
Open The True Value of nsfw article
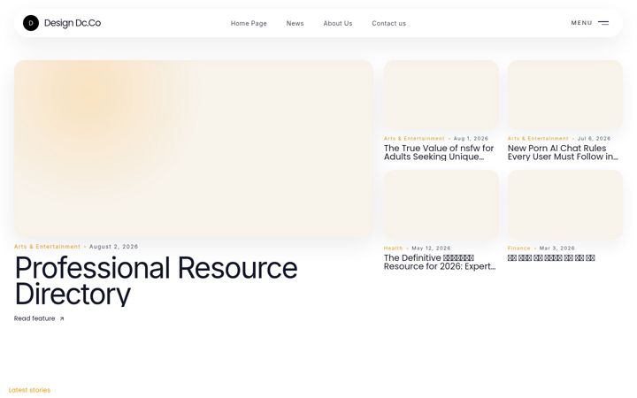[439, 153]
